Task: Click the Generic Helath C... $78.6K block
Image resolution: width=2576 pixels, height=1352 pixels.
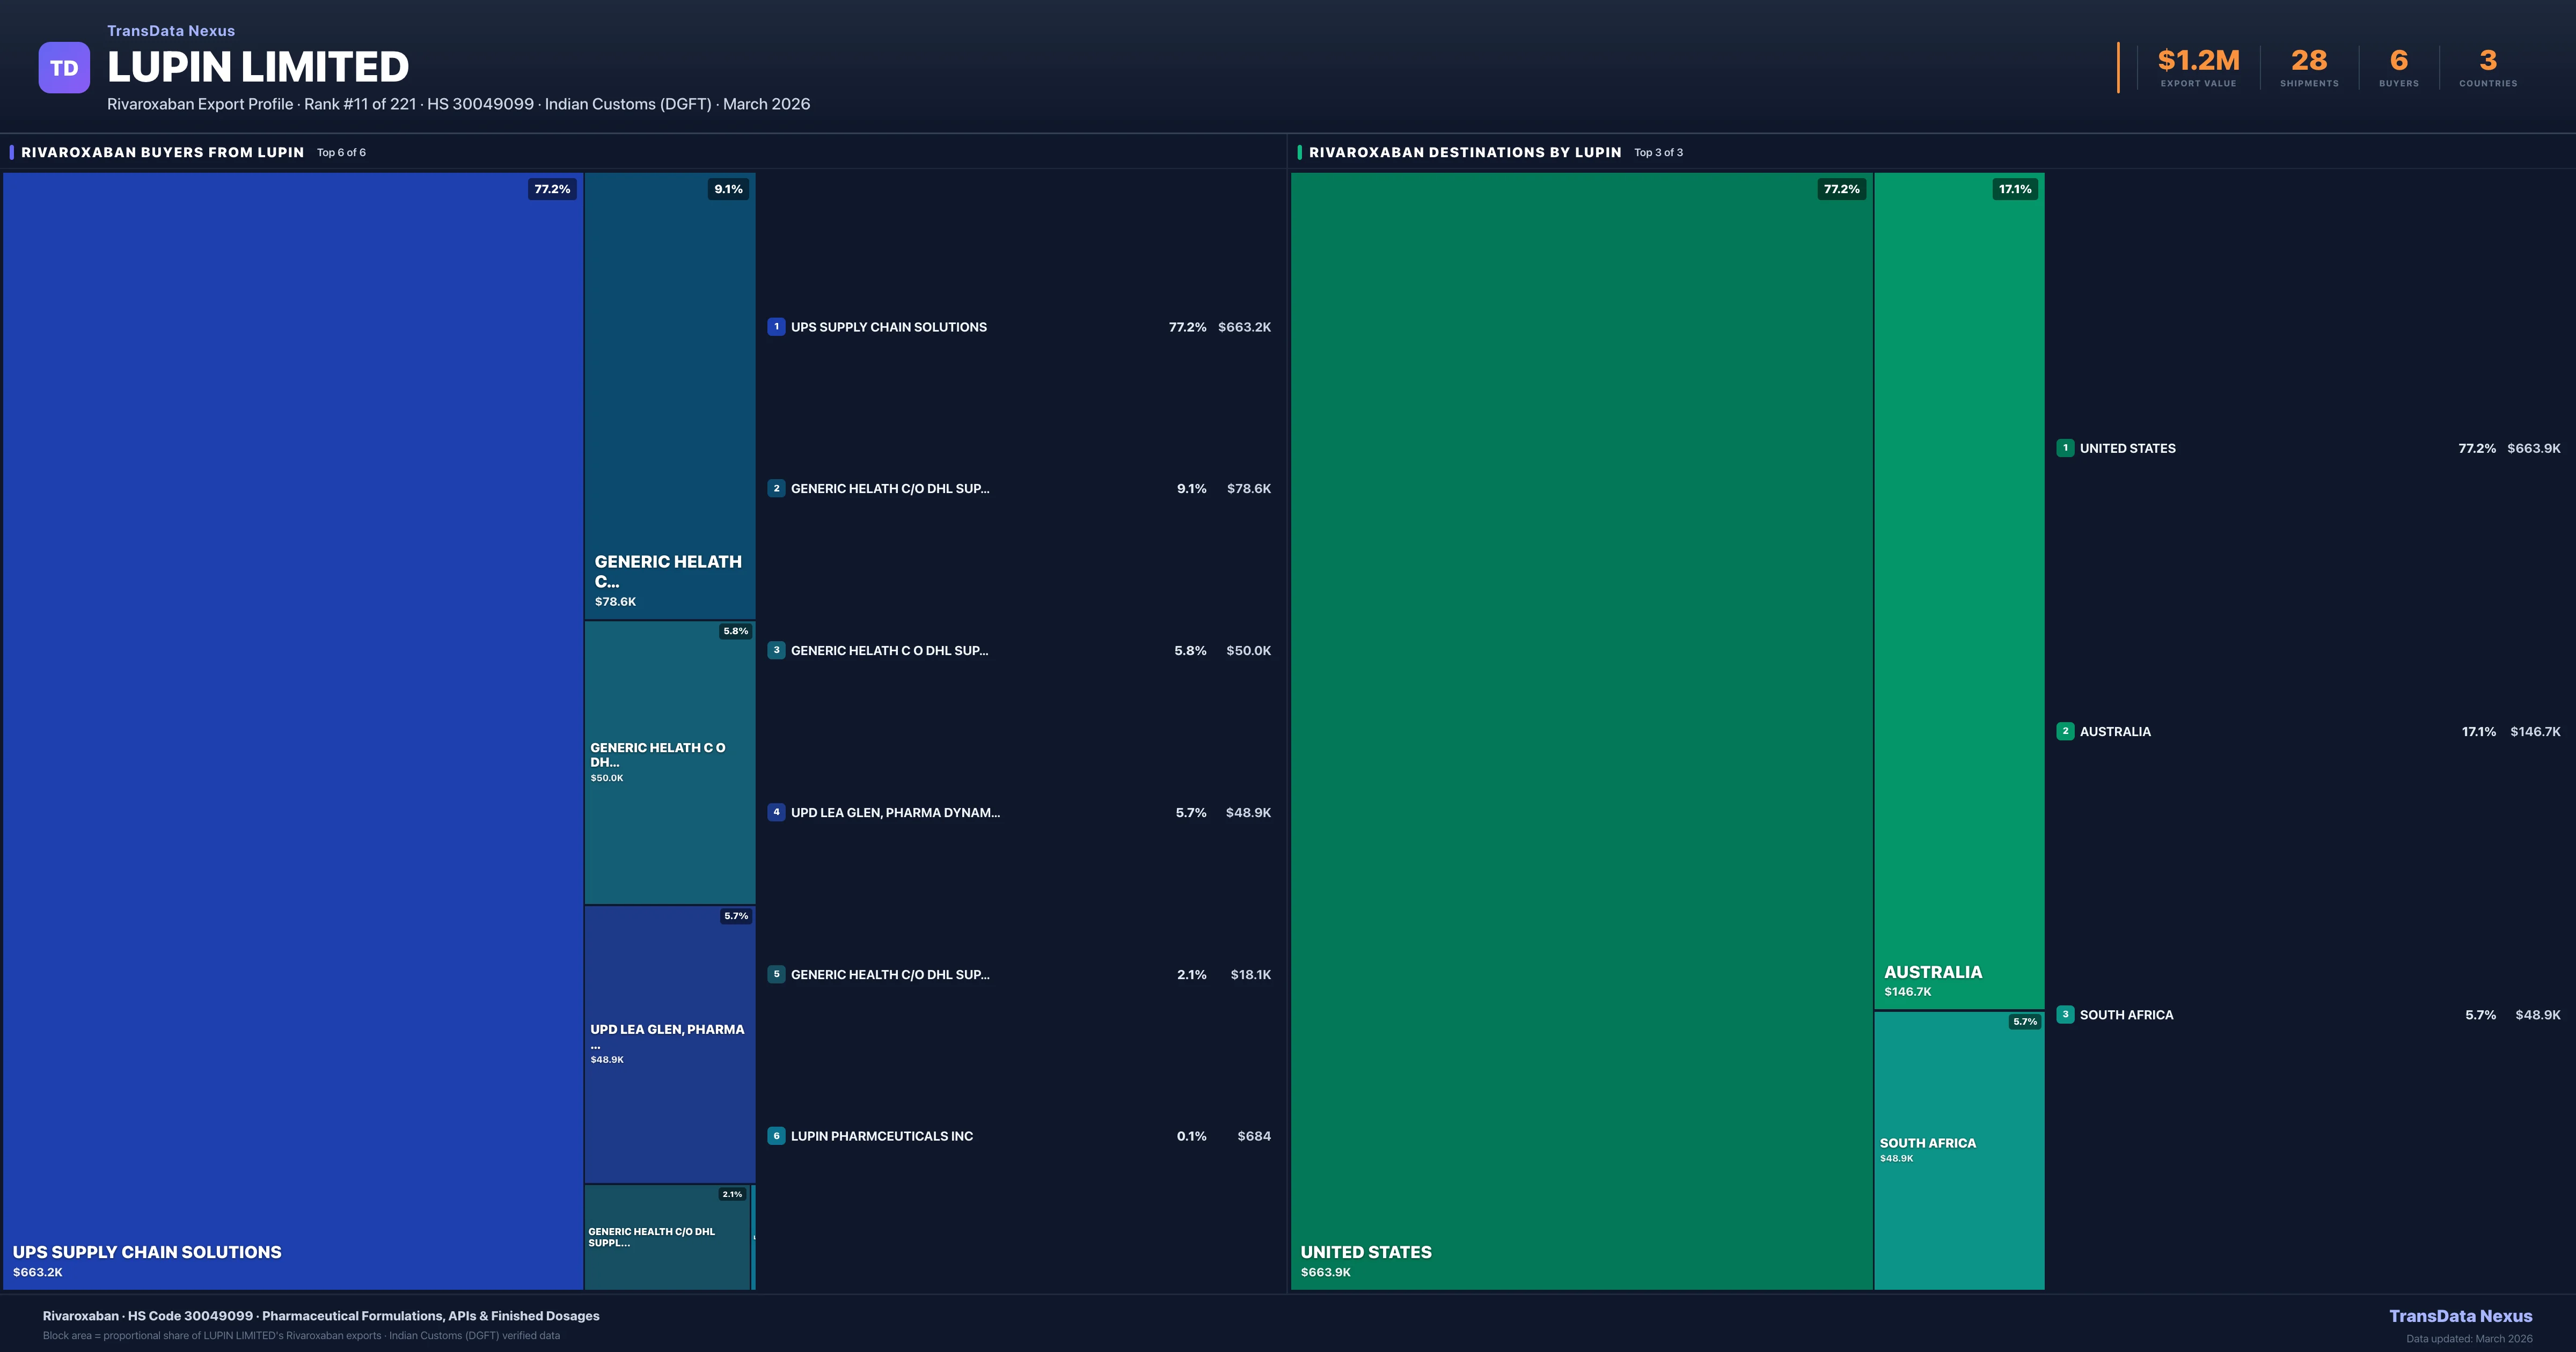Action: (x=669, y=396)
